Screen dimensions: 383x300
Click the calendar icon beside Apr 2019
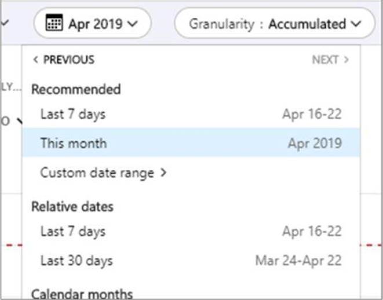(54, 24)
